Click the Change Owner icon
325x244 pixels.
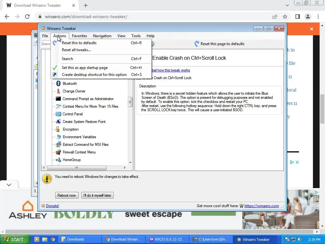point(58,91)
